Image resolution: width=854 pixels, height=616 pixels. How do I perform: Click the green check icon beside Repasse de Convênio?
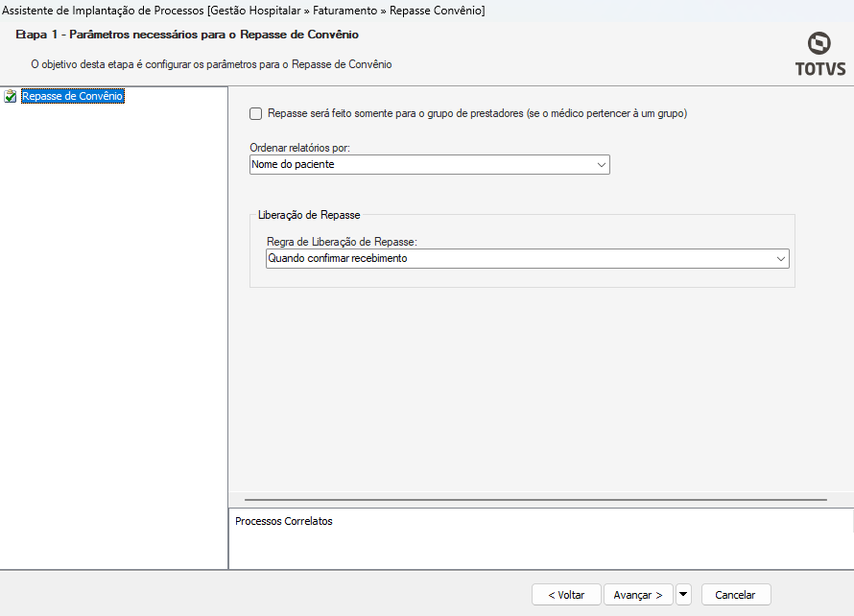click(x=11, y=97)
